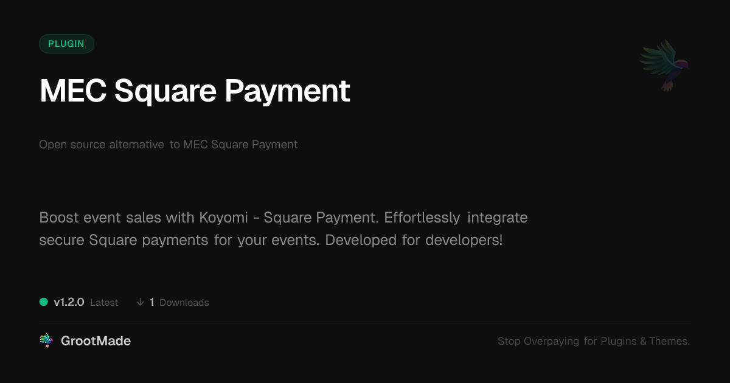Viewport: 730px width, 383px height.
Task: Click the 'Downloads' label
Action: pos(184,303)
